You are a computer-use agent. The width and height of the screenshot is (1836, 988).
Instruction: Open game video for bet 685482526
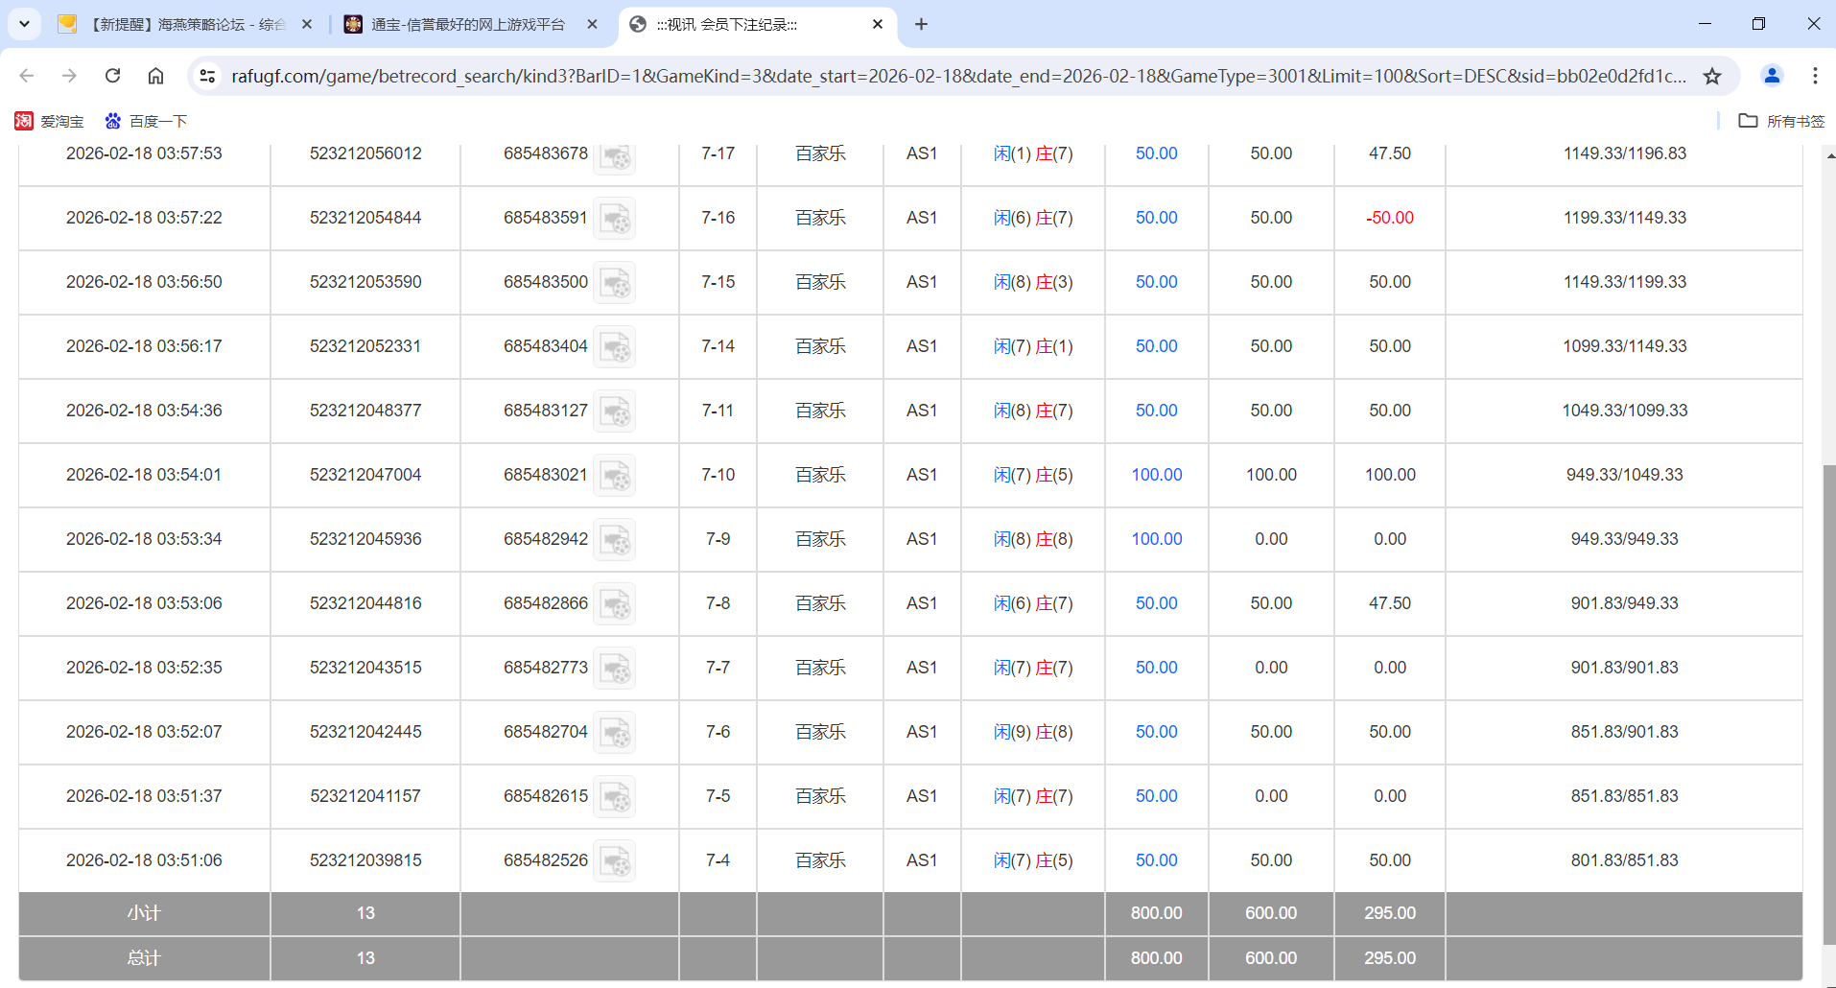pos(616,860)
